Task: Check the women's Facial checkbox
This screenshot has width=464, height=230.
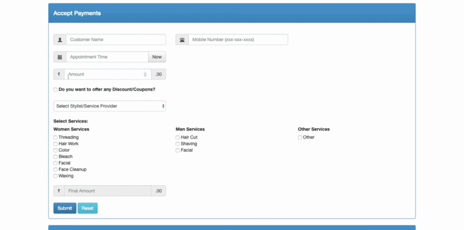Action: tap(55, 163)
